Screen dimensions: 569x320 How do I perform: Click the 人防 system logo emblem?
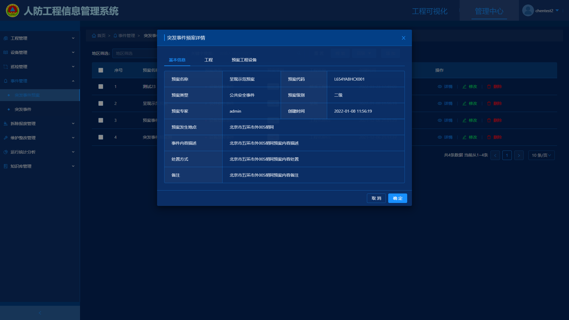[12, 11]
